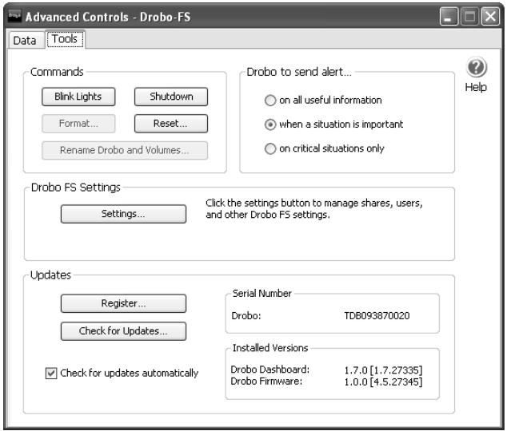
Task: Select alert on all useful information
Action: [x=270, y=101]
